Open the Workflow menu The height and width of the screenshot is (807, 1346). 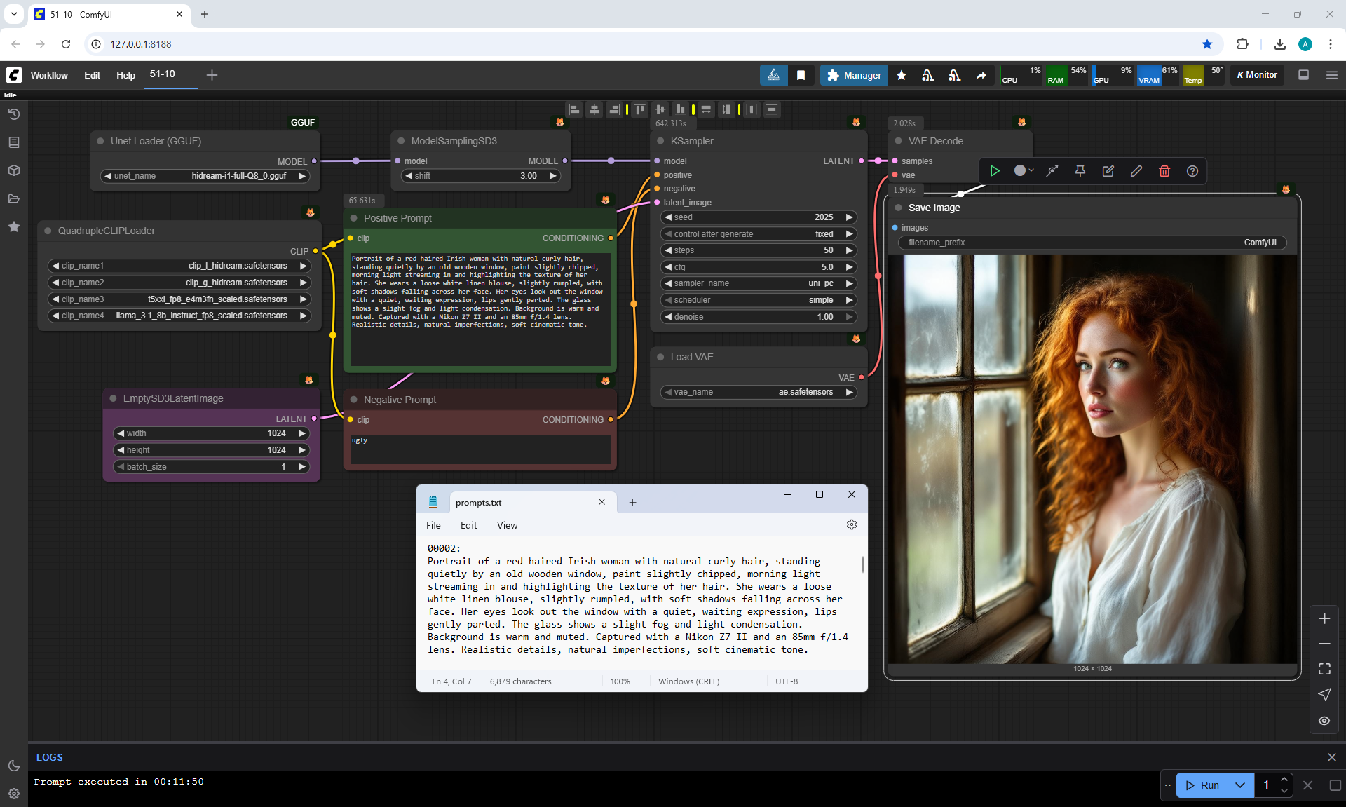pyautogui.click(x=49, y=75)
